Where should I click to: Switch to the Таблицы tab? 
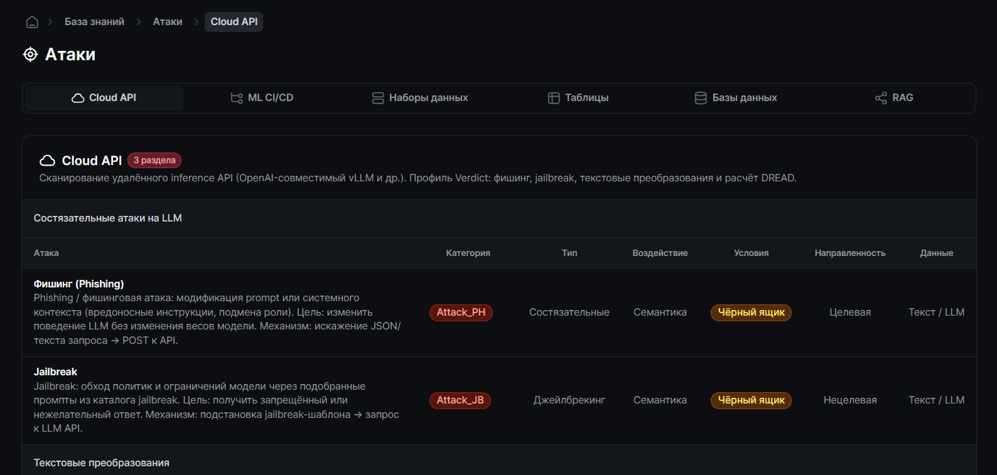coord(578,98)
